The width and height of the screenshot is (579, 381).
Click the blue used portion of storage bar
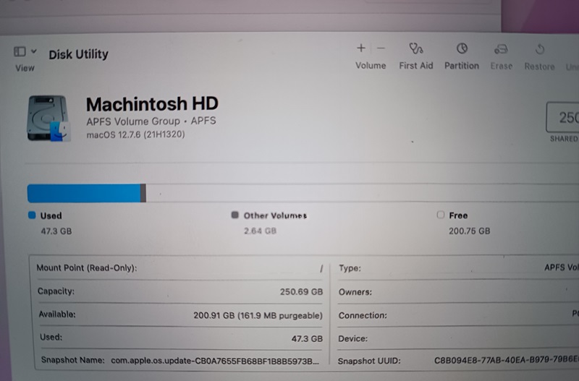point(84,193)
